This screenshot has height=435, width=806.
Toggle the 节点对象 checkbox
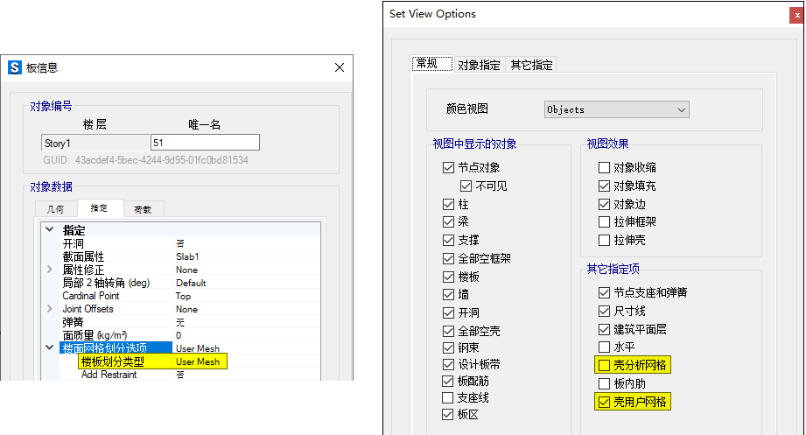[x=449, y=167]
